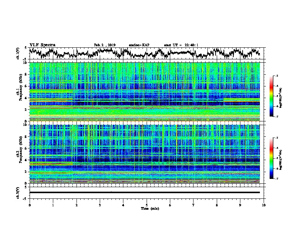The width and height of the screenshot is (297, 230).
Task: Click the "station=KAP" label
Action: point(139,45)
